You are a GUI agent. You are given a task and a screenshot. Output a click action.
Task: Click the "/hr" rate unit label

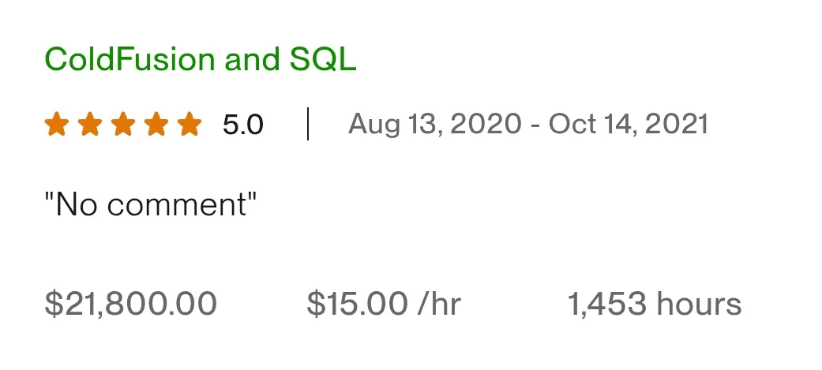pos(441,304)
